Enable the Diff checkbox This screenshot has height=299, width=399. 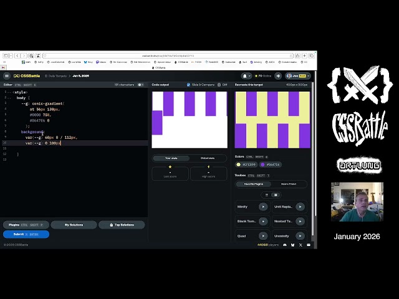pos(219,85)
